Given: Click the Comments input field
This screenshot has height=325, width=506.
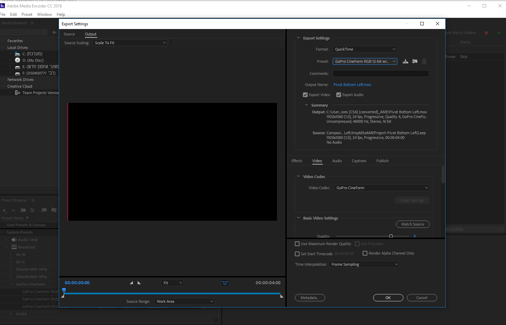Looking at the screenshot, I should pos(381,73).
